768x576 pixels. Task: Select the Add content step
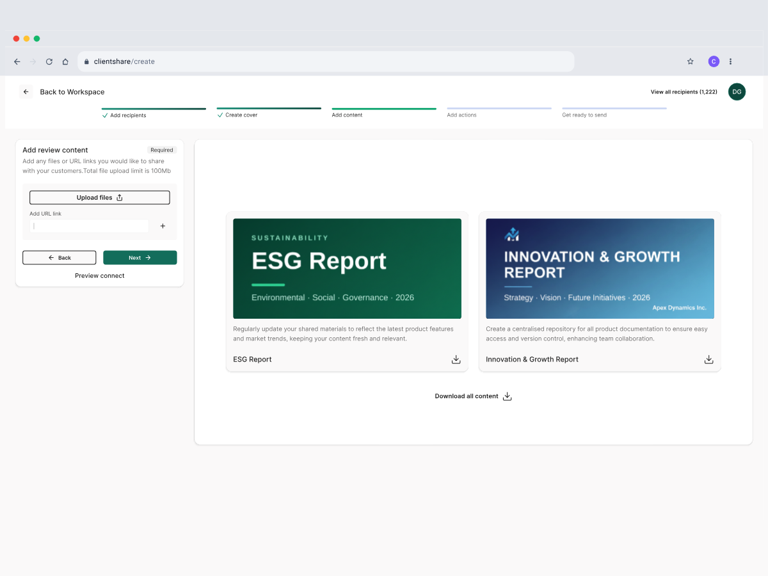pyautogui.click(x=384, y=113)
